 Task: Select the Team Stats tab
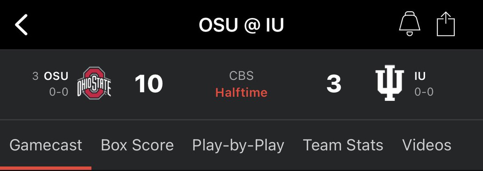[x=343, y=145]
